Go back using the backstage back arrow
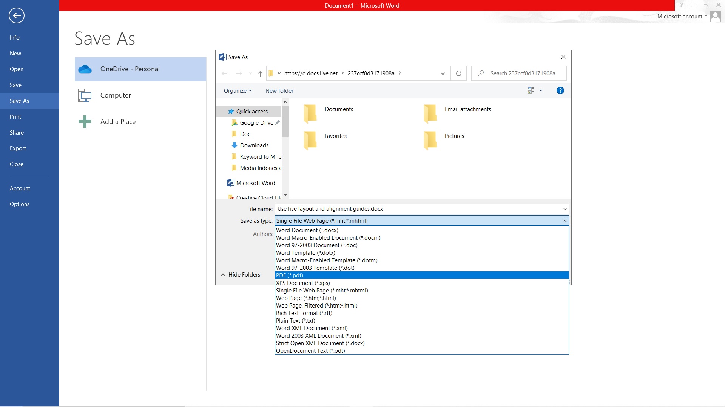This screenshot has width=725, height=407. click(16, 15)
